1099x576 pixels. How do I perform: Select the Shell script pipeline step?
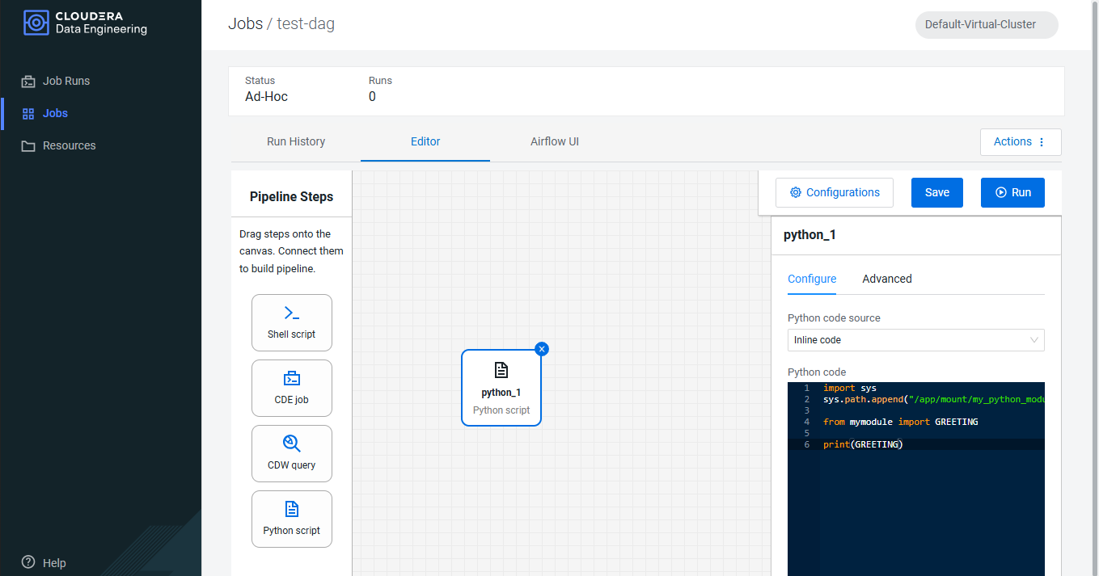click(x=291, y=322)
